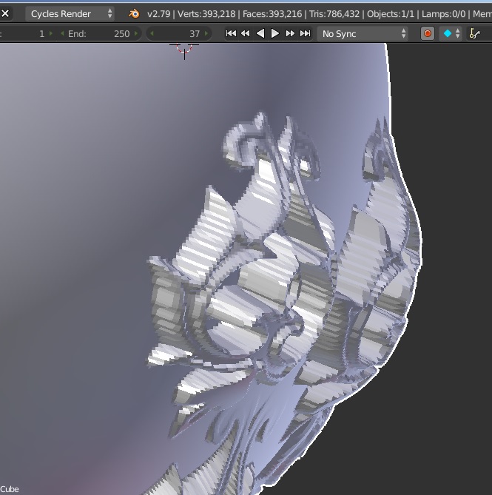Jump to previous keyframe
492x495 pixels.
pyautogui.click(x=246, y=33)
